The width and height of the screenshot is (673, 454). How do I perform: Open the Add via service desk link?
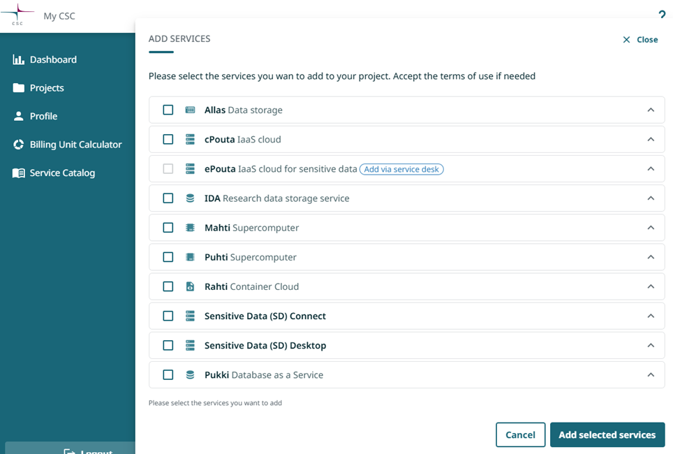(401, 169)
